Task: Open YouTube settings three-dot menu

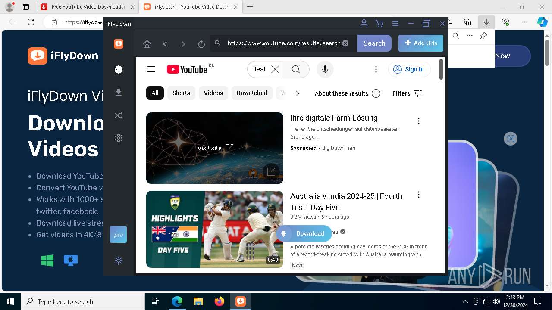Action: coord(376,69)
